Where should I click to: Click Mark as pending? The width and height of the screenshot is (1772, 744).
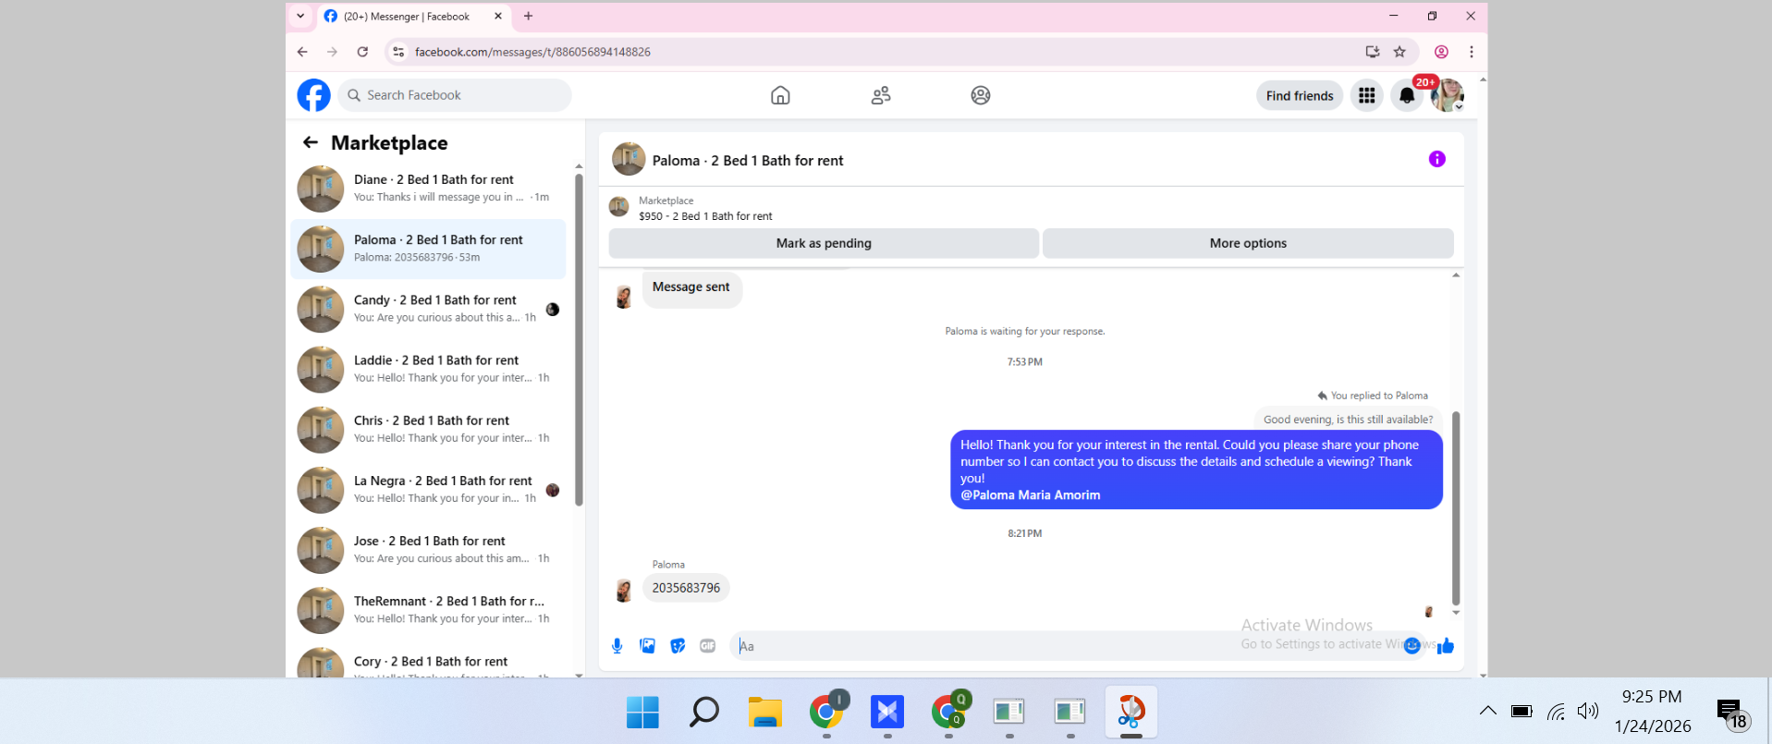coord(824,243)
